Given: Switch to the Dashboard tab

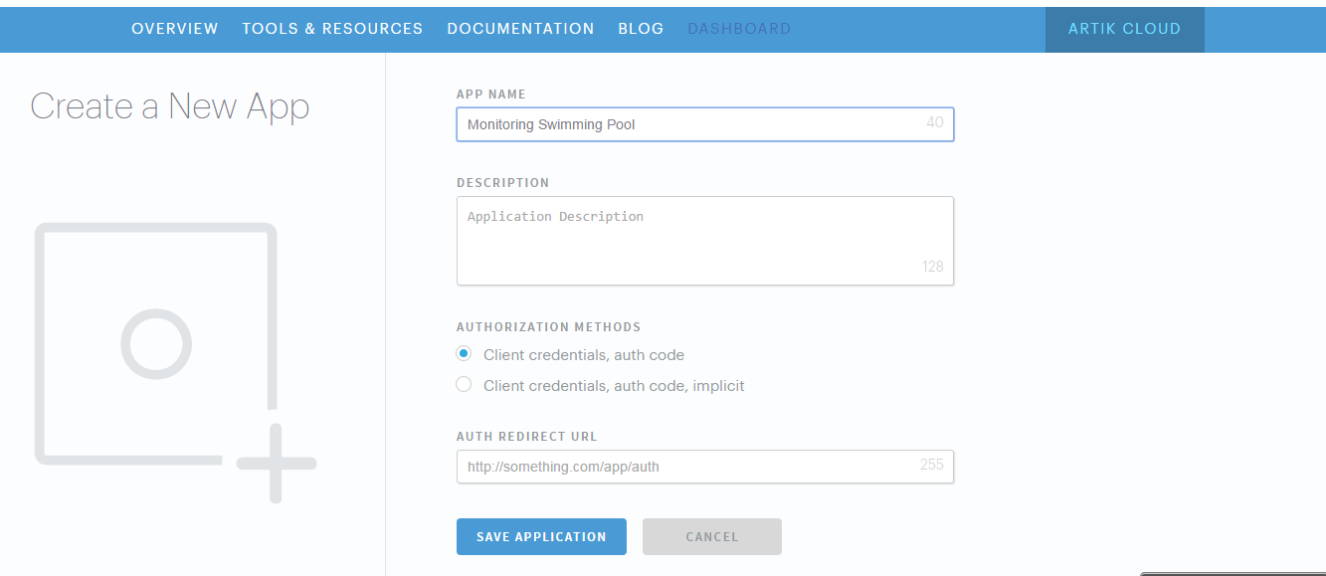Looking at the screenshot, I should [x=739, y=29].
